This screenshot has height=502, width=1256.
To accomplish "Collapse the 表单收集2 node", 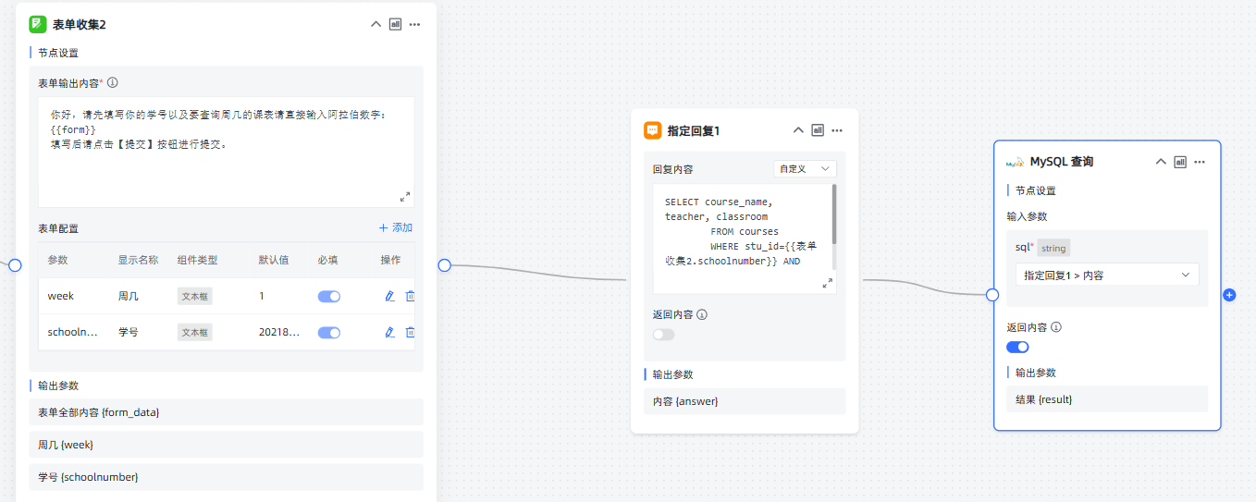I will click(x=376, y=24).
